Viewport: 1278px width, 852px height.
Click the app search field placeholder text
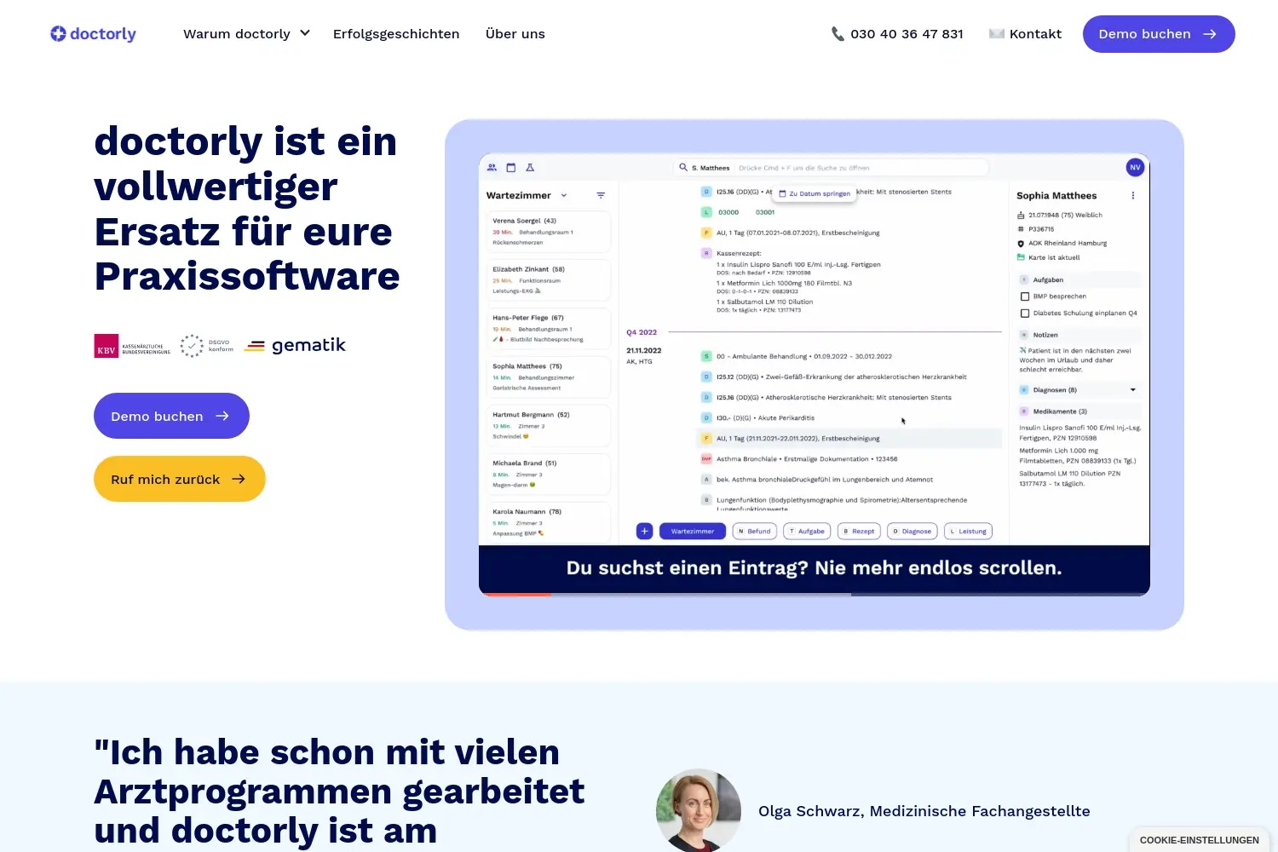point(804,168)
